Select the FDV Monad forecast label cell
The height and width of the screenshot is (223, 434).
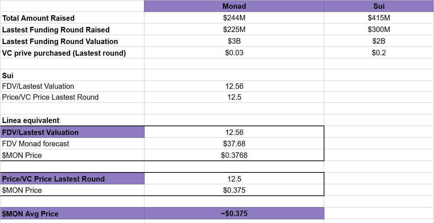pos(35,144)
